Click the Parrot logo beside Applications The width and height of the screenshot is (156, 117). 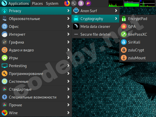coord(4,3)
